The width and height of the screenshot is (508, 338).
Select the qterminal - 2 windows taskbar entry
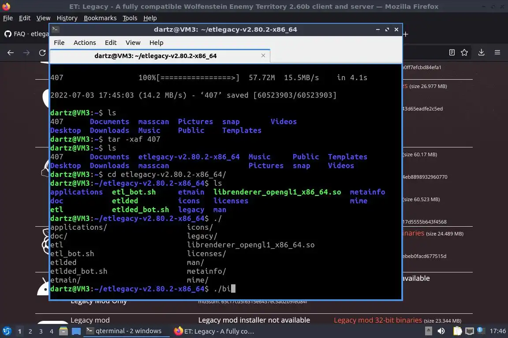(x=127, y=331)
